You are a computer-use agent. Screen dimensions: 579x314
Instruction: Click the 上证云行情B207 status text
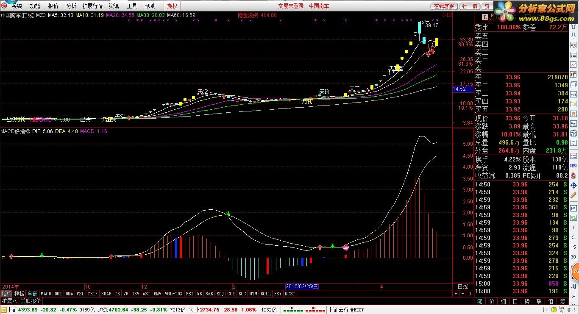(346, 310)
